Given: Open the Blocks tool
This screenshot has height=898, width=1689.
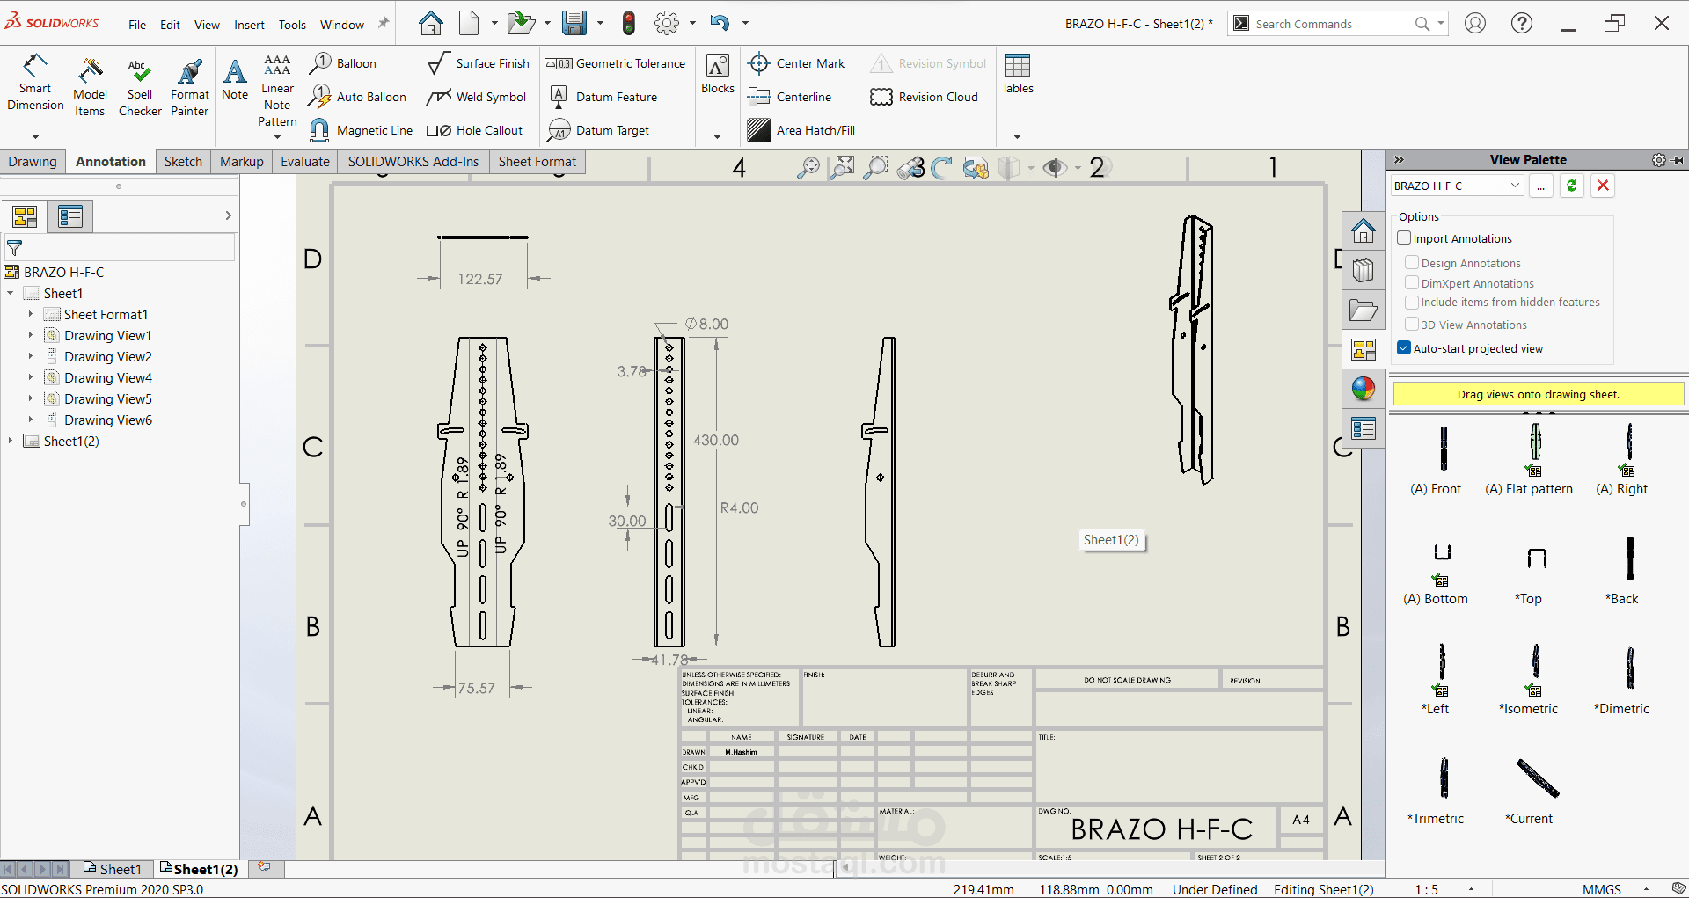Looking at the screenshot, I should pyautogui.click(x=718, y=74).
